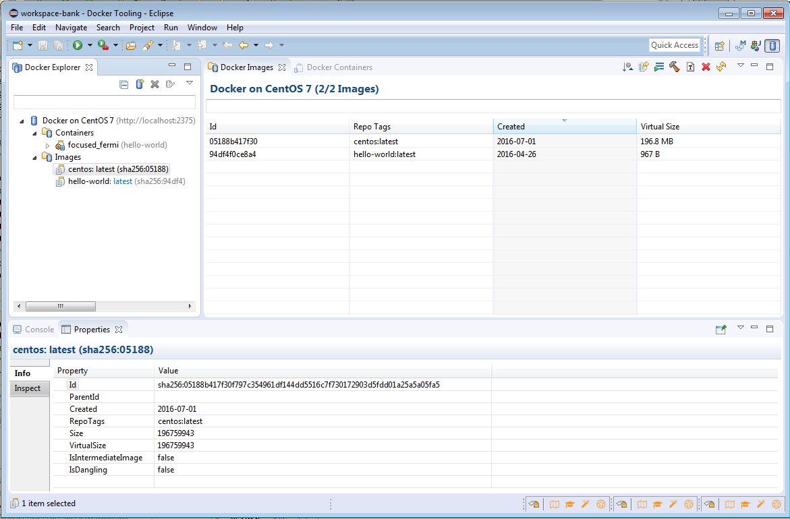Click the Push Image icon
The width and height of the screenshot is (790, 519).
click(x=644, y=67)
